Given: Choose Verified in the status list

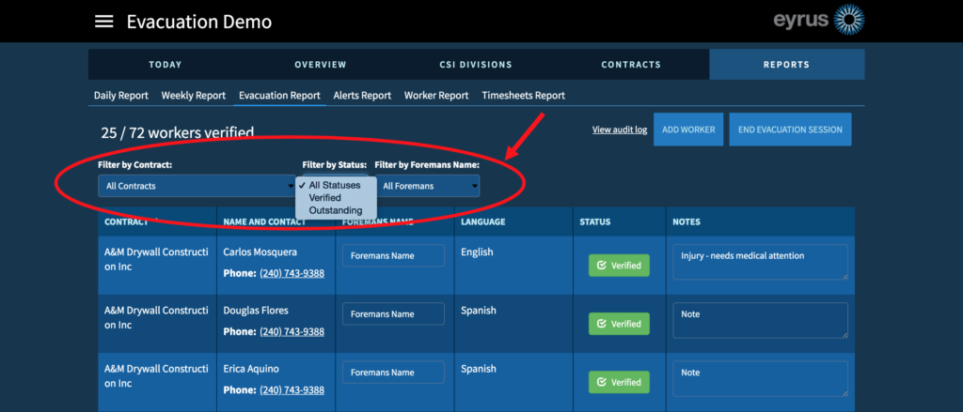Looking at the screenshot, I should [x=324, y=197].
